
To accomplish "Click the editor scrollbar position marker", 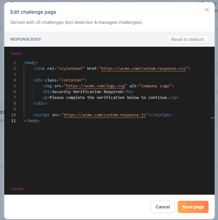I will [x=213, y=118].
